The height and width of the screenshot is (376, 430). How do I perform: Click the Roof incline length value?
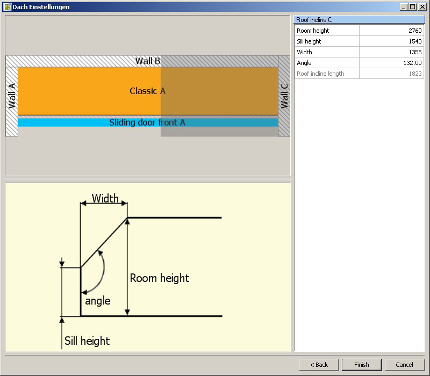click(x=391, y=74)
